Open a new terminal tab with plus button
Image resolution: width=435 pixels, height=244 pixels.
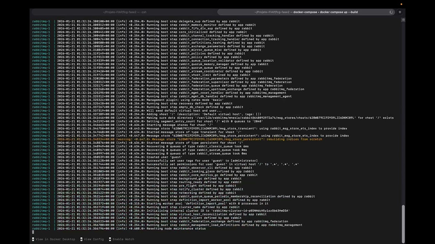(400, 12)
